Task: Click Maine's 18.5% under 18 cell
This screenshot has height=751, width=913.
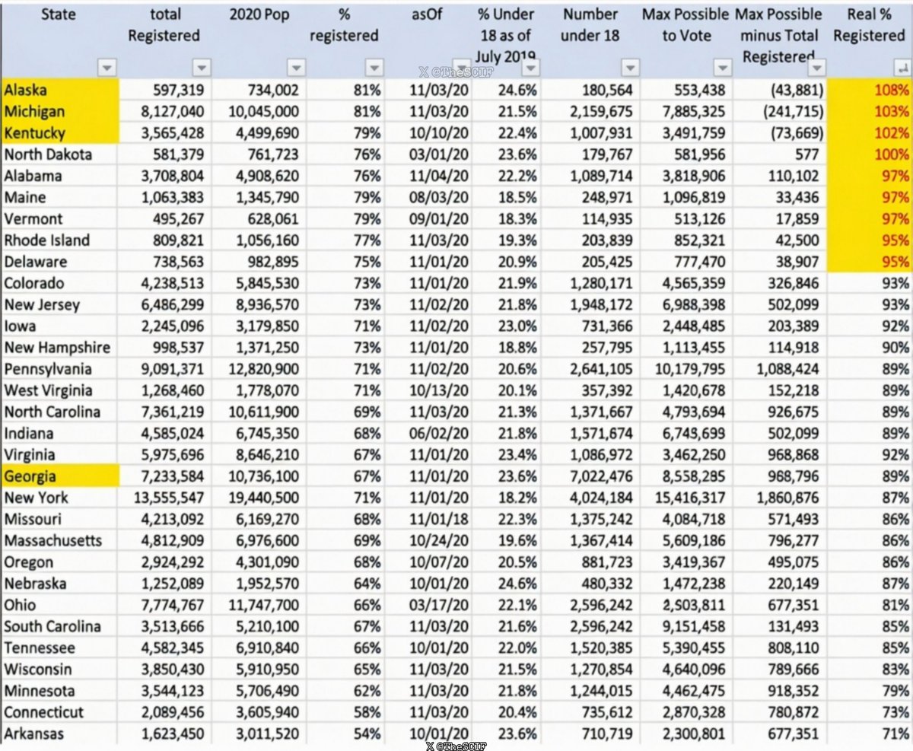Action: tap(517, 197)
